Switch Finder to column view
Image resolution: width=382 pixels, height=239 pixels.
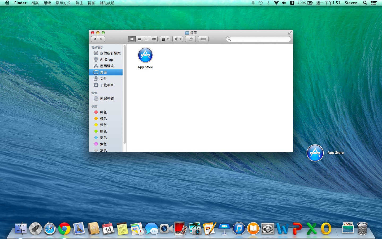tap(146, 39)
